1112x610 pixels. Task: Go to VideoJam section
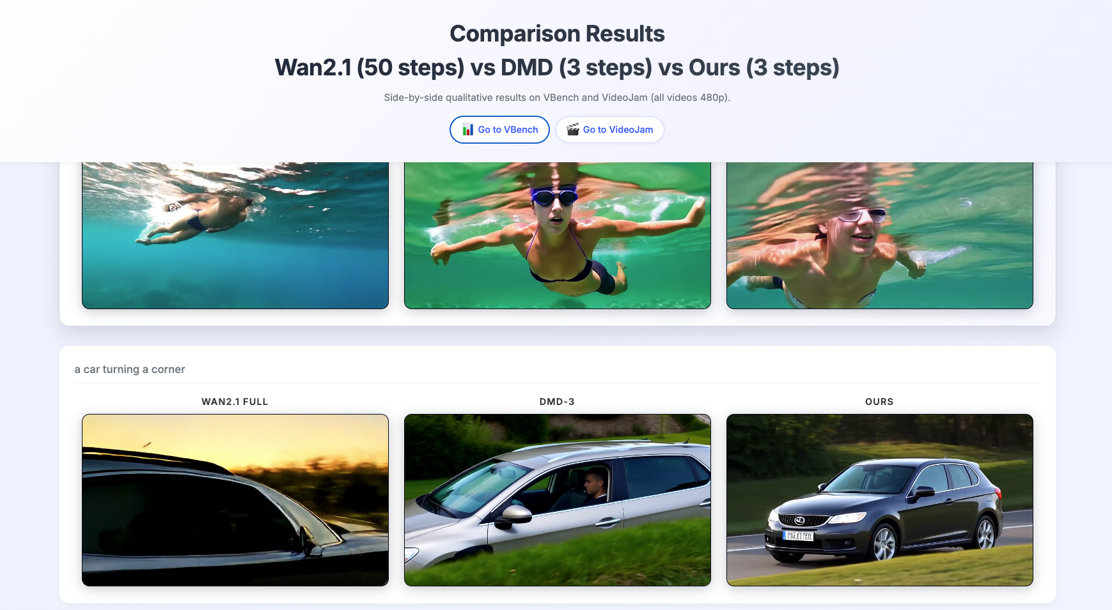click(610, 130)
